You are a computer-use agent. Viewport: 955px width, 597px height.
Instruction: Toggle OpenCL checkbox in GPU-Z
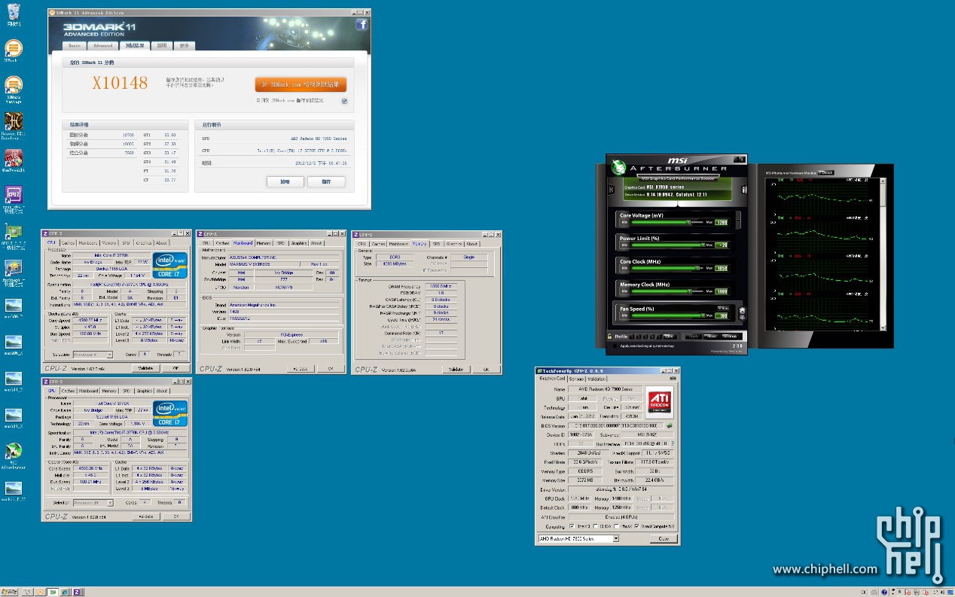pos(572,526)
